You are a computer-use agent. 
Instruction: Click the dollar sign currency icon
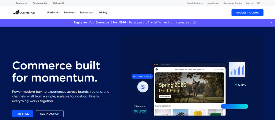coord(143,87)
